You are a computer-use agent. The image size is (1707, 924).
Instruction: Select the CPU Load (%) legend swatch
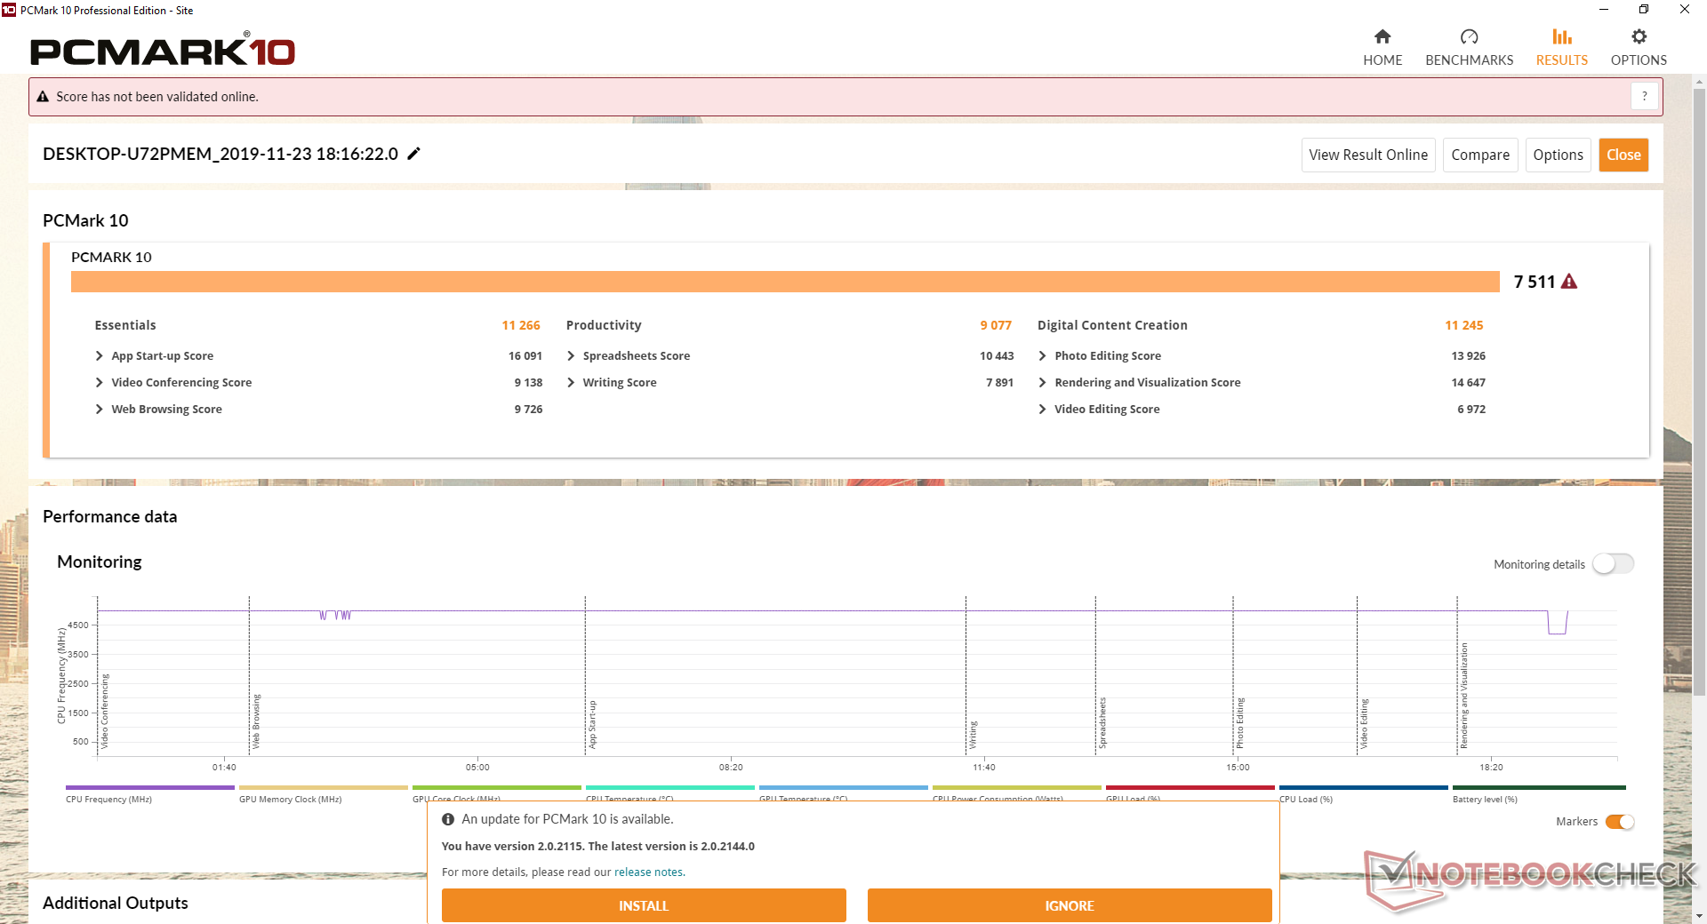[1363, 787]
